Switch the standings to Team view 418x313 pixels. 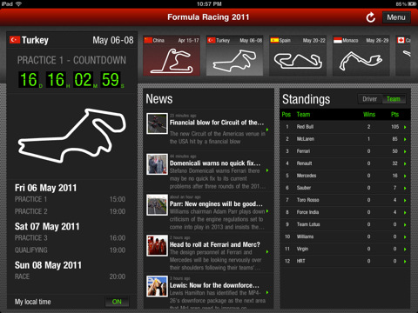pos(394,99)
